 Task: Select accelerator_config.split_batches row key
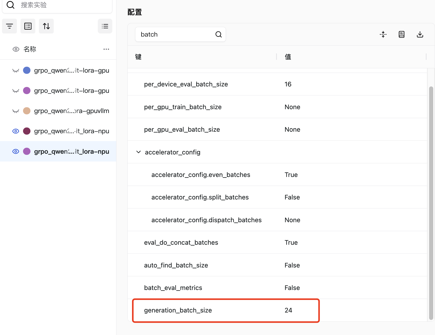(x=200, y=197)
